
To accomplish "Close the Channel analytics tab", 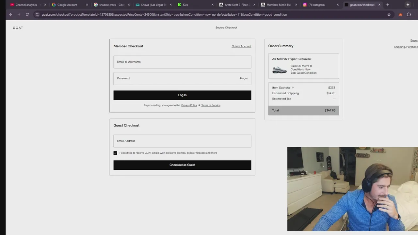I will pos(45,5).
